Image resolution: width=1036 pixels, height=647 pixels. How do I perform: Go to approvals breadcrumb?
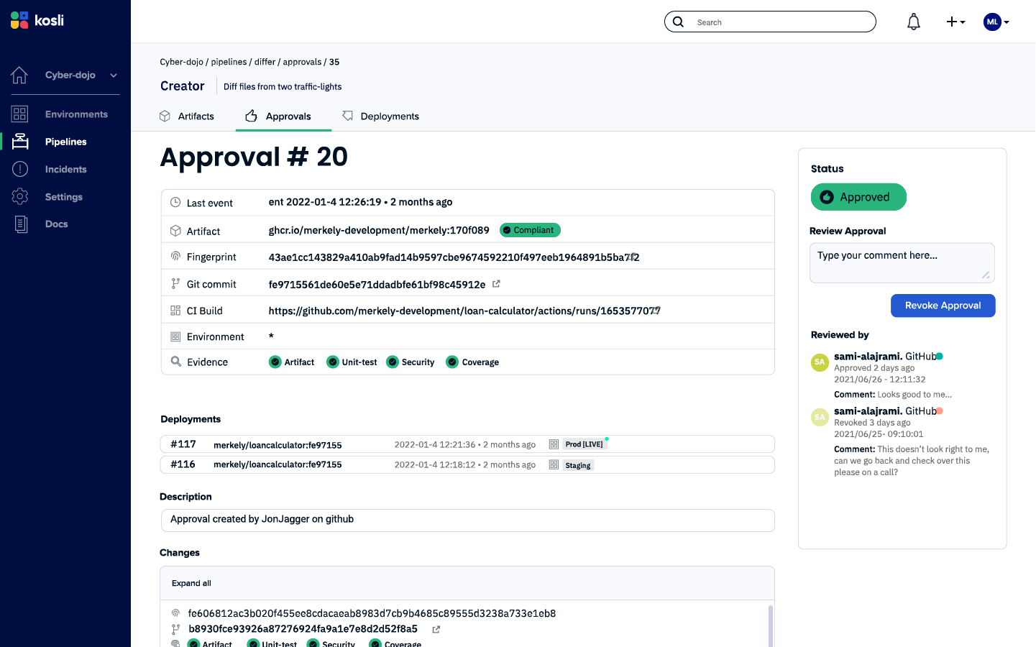click(x=302, y=62)
